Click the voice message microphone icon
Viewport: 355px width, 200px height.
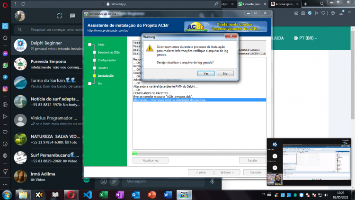(x=212, y=181)
